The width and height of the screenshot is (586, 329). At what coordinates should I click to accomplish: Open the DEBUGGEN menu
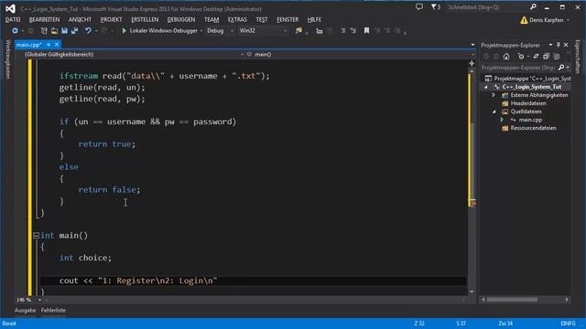coord(181,20)
